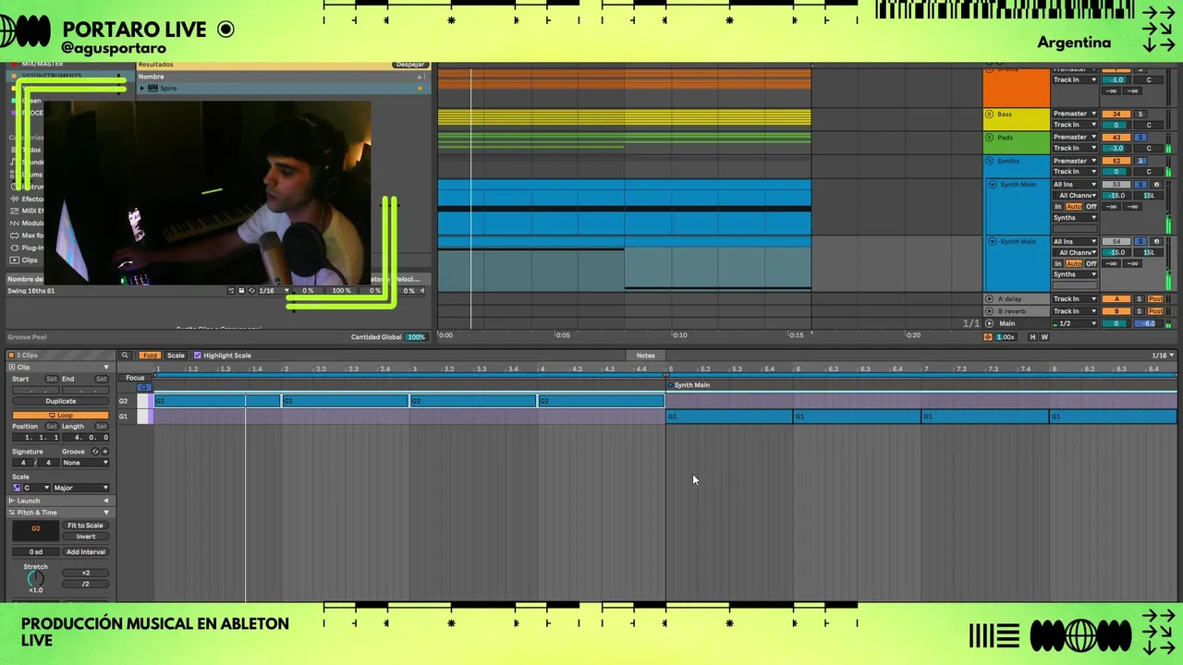Toggle the Fold button in the note editor
1183x665 pixels.
click(149, 356)
